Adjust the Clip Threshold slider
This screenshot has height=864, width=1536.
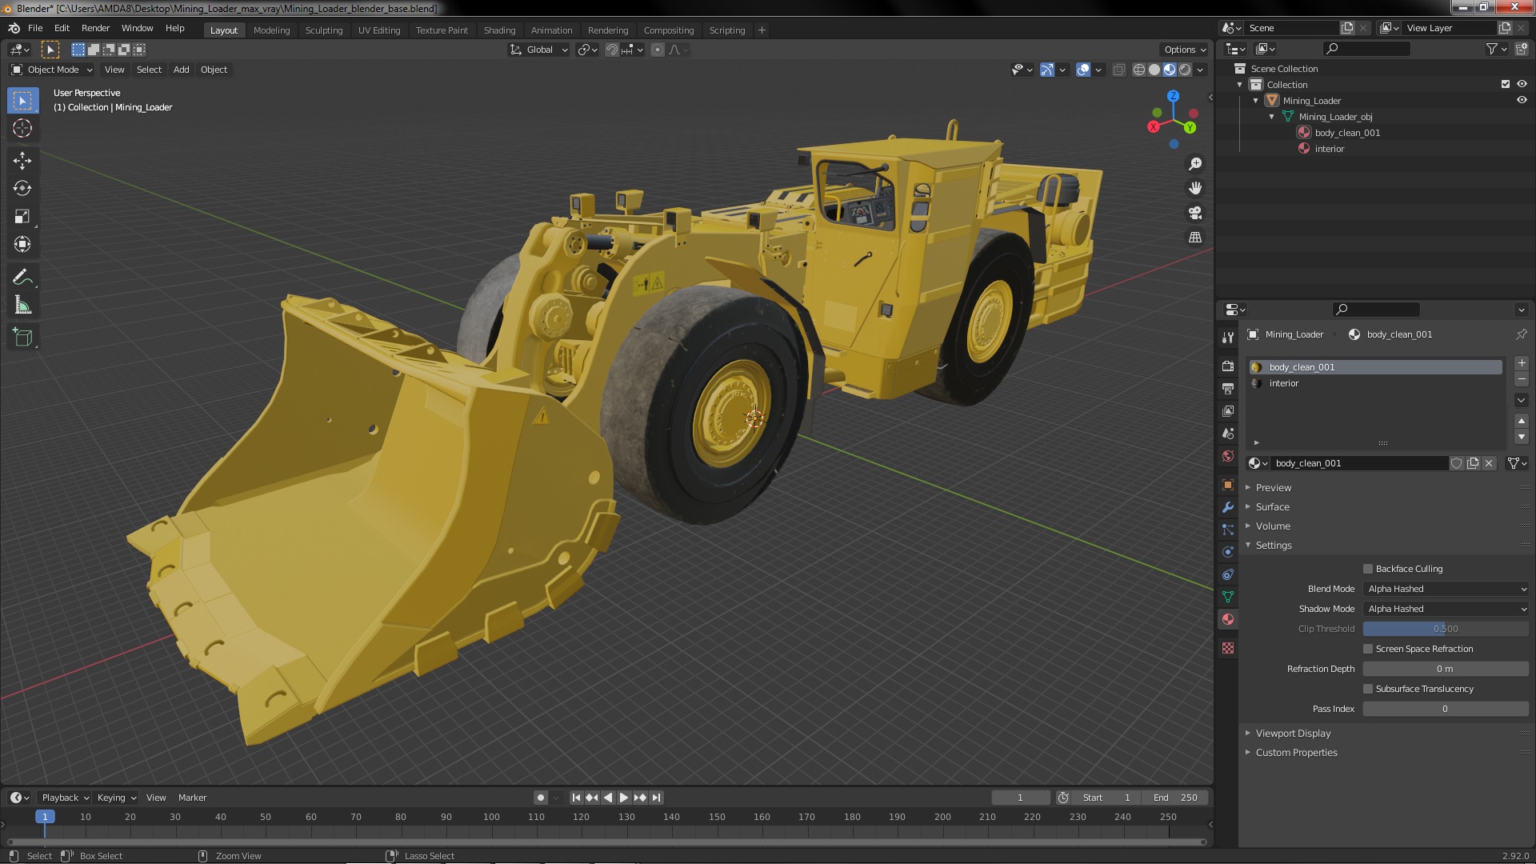click(x=1446, y=629)
